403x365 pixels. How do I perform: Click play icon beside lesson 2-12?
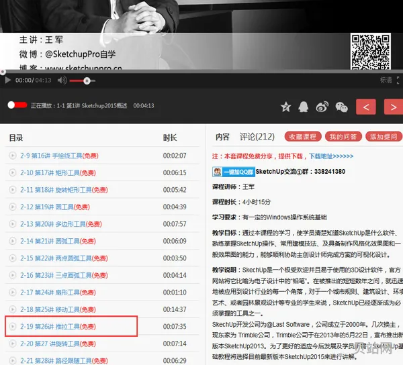pyautogui.click(x=12, y=207)
